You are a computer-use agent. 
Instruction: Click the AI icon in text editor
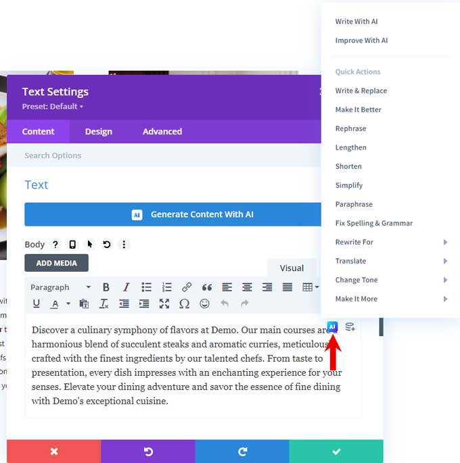(x=332, y=327)
